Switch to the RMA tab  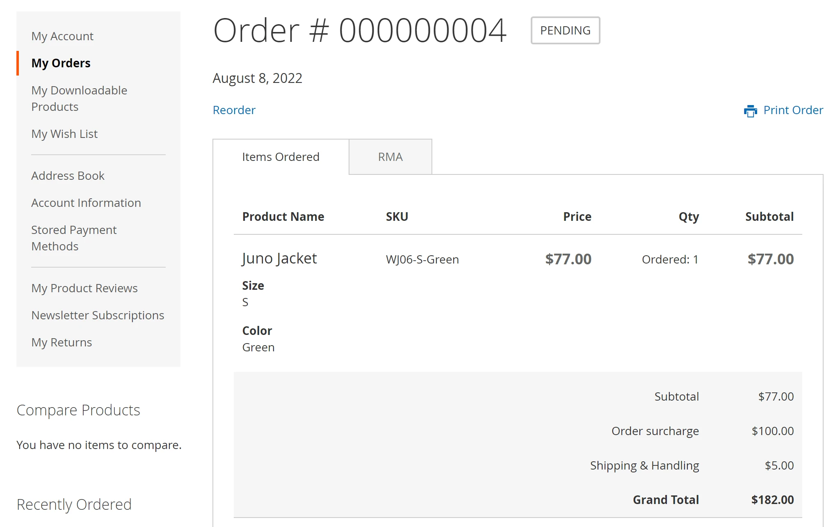390,157
